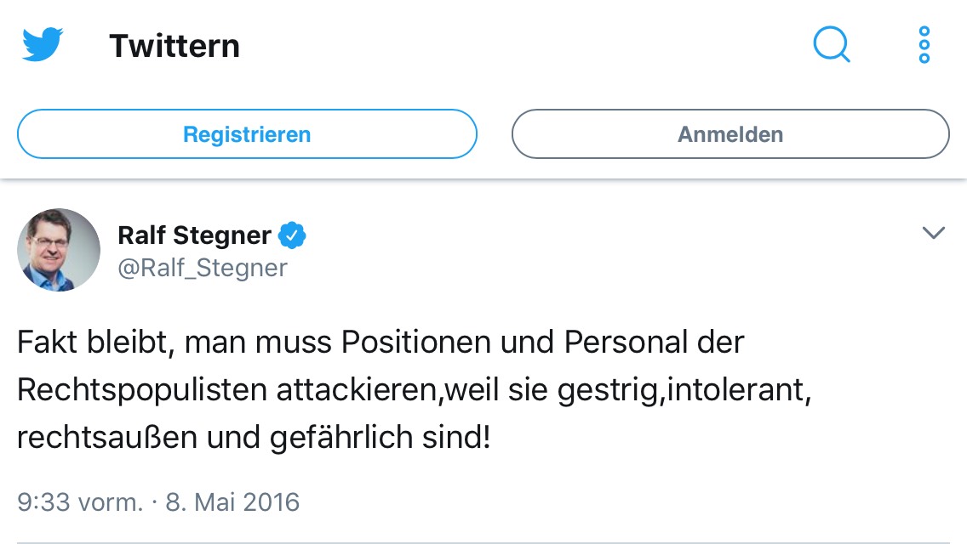Click the Twitter bird logo
The height and width of the screenshot is (544, 967).
pos(43,45)
